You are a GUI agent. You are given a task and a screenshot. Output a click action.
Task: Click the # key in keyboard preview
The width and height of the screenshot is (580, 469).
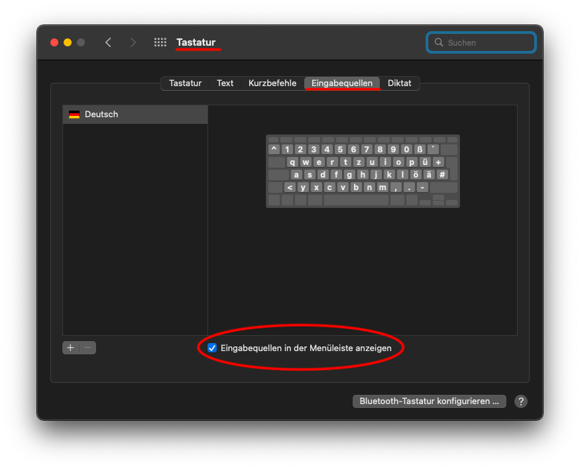(442, 174)
